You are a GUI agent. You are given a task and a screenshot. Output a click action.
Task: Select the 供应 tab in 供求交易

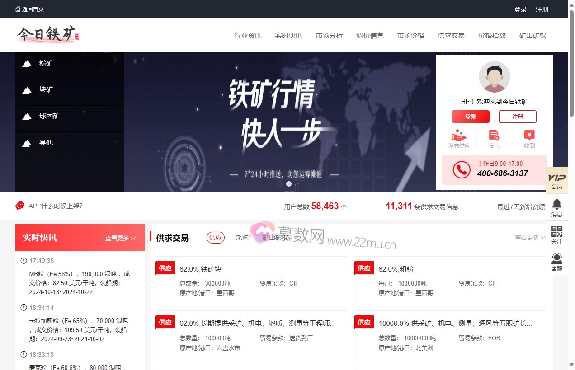tap(216, 238)
